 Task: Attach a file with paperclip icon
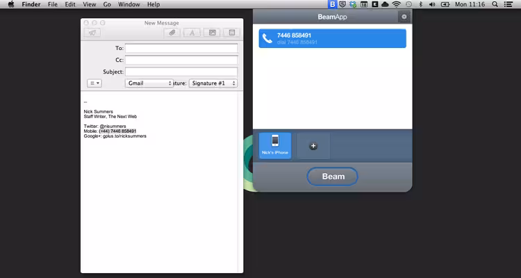click(172, 33)
